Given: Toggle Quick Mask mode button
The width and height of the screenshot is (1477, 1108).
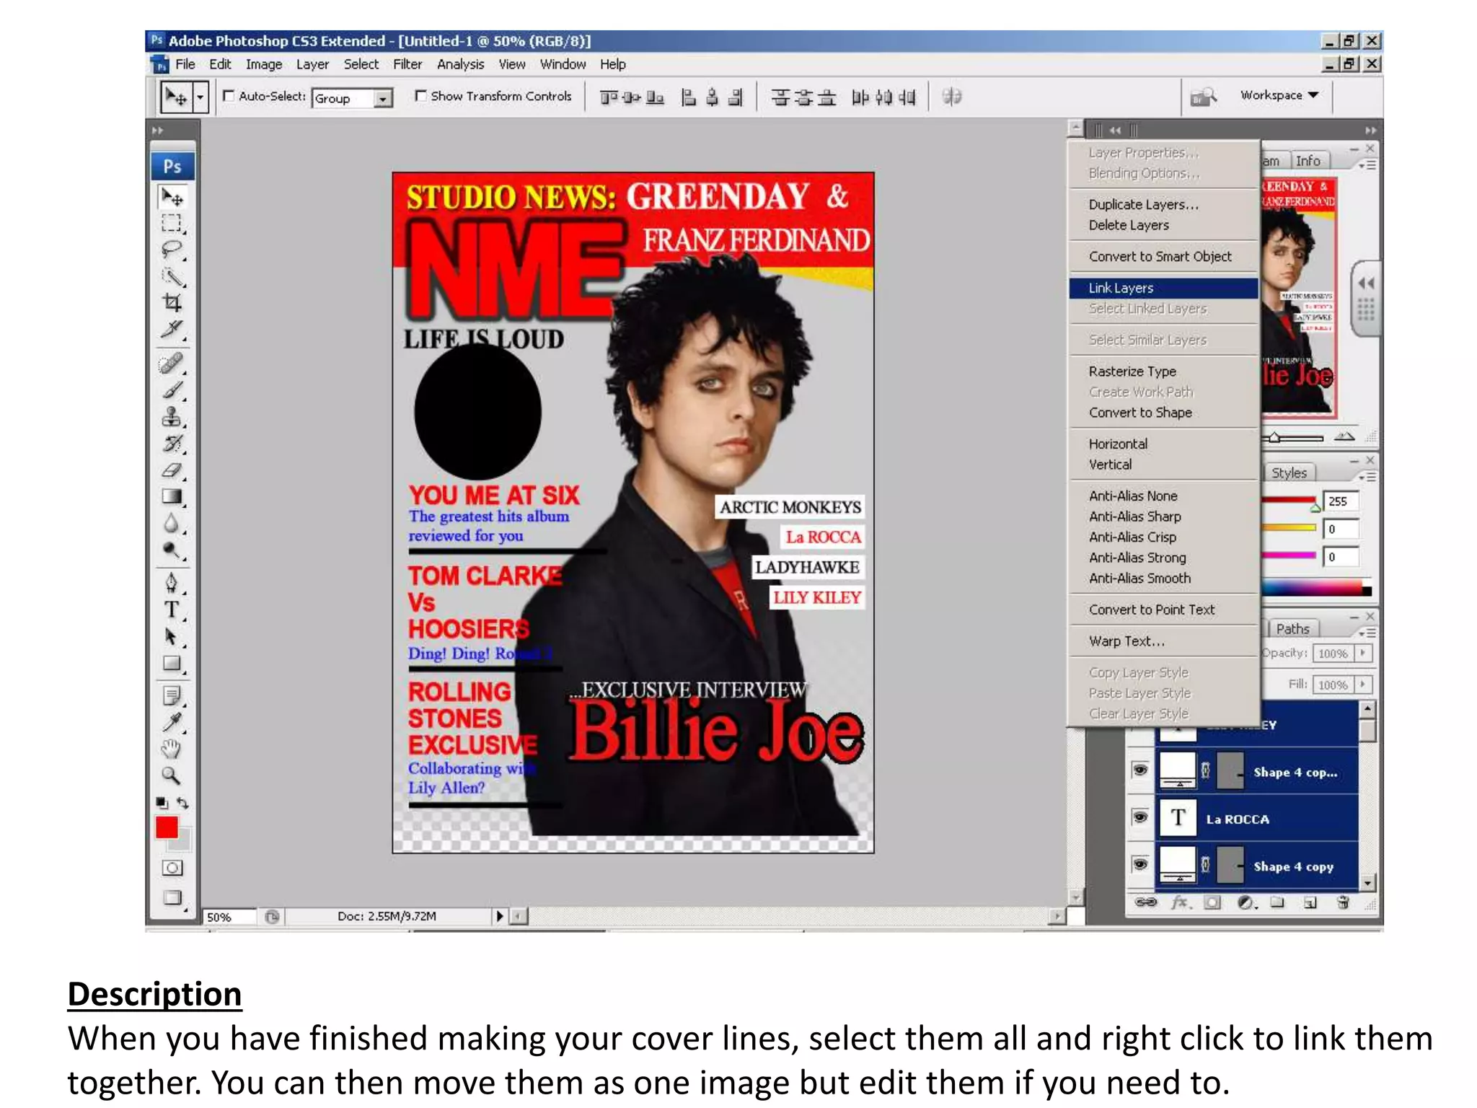Looking at the screenshot, I should point(172,868).
